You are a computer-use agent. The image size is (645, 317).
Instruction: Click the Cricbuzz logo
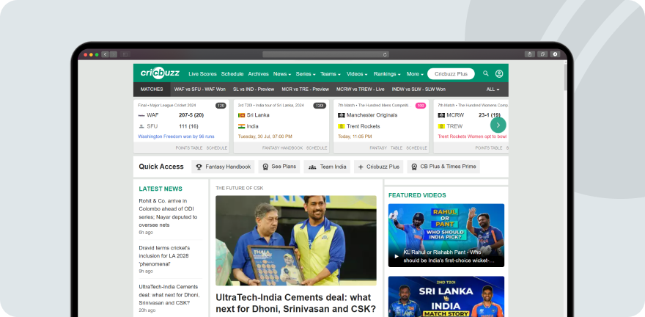pos(160,73)
